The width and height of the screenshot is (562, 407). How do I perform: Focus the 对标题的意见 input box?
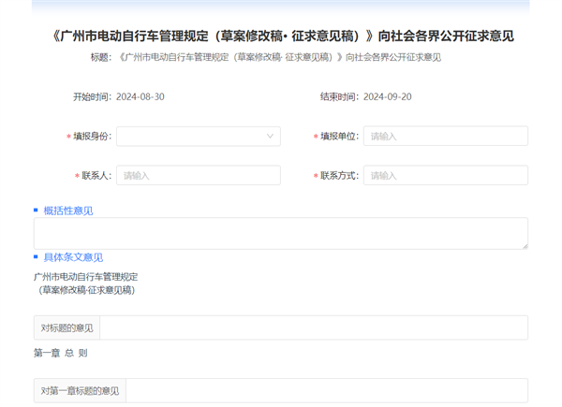[313, 328]
